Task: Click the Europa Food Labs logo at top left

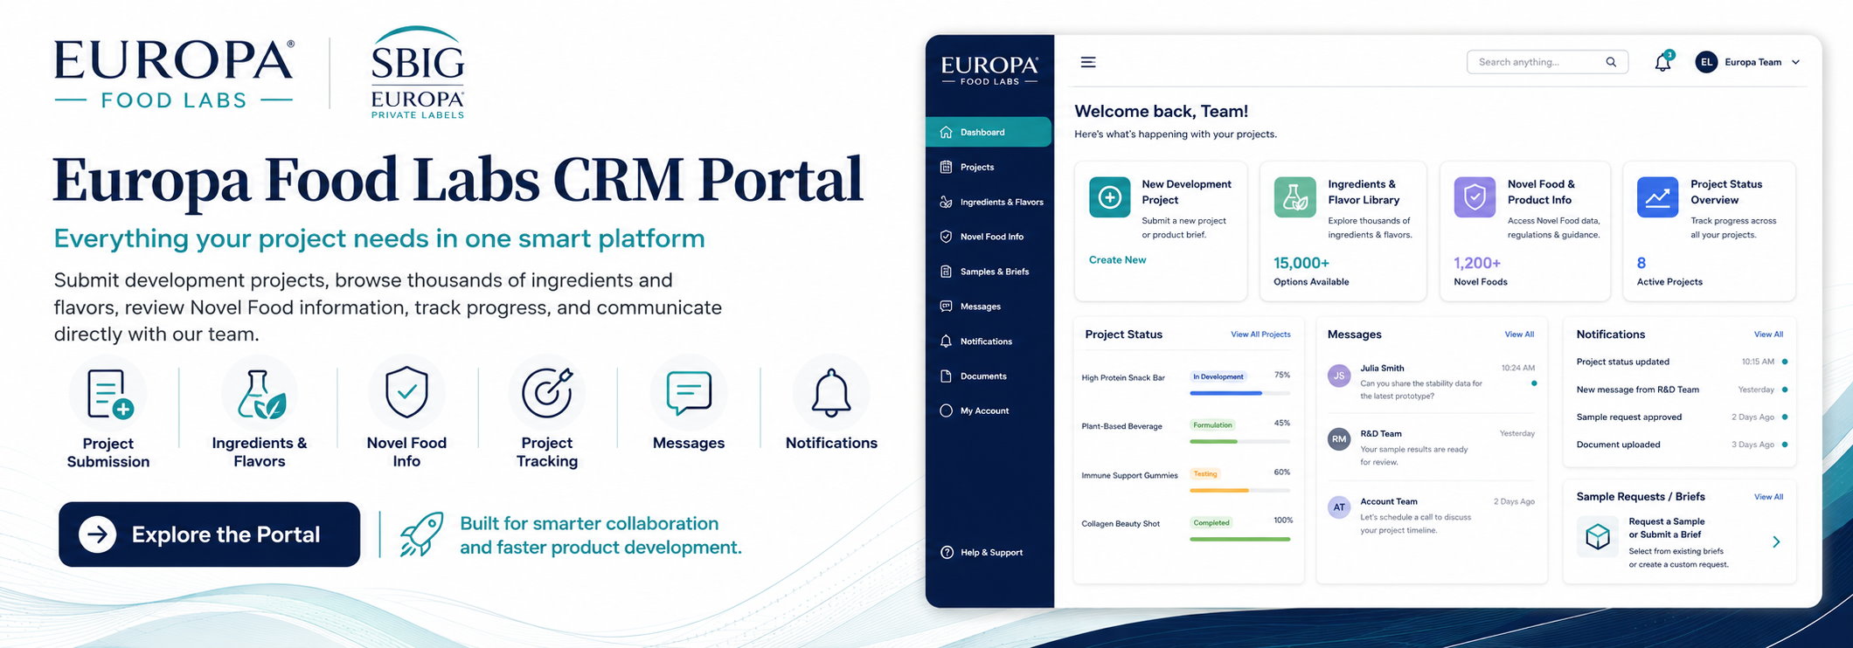Action: [174, 74]
